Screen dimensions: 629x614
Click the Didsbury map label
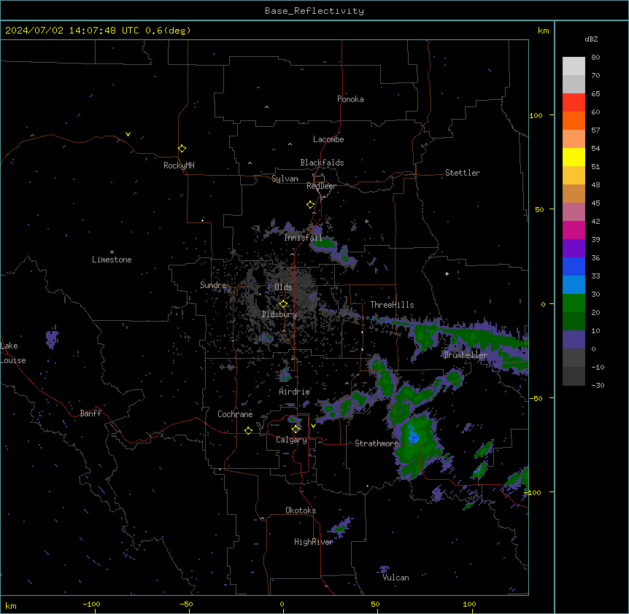[x=279, y=314]
